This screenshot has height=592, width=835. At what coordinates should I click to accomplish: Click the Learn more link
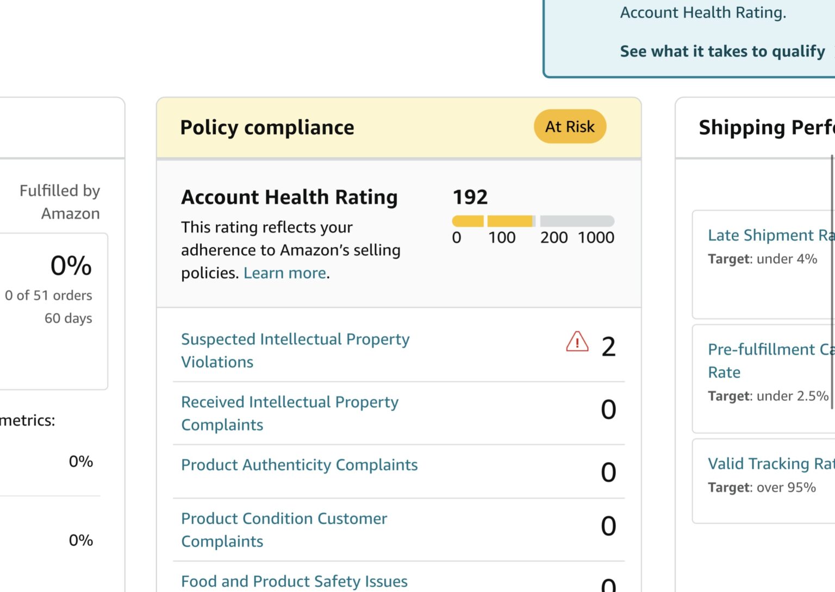[285, 273]
